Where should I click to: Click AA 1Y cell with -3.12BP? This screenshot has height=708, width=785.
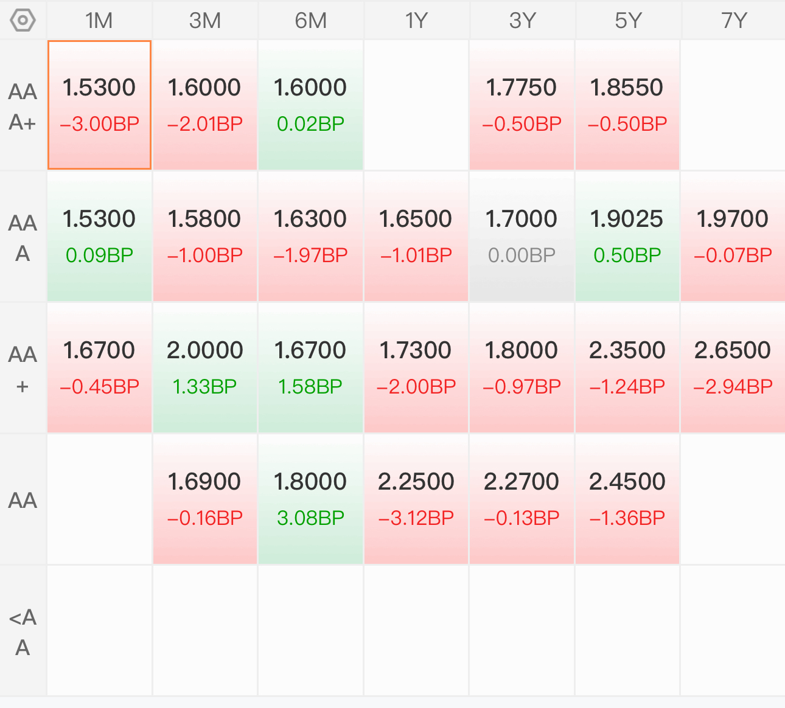click(x=416, y=499)
